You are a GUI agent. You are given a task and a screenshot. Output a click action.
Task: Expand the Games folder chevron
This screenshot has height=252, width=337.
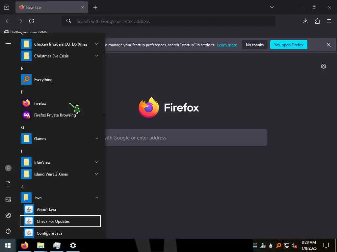point(97,138)
